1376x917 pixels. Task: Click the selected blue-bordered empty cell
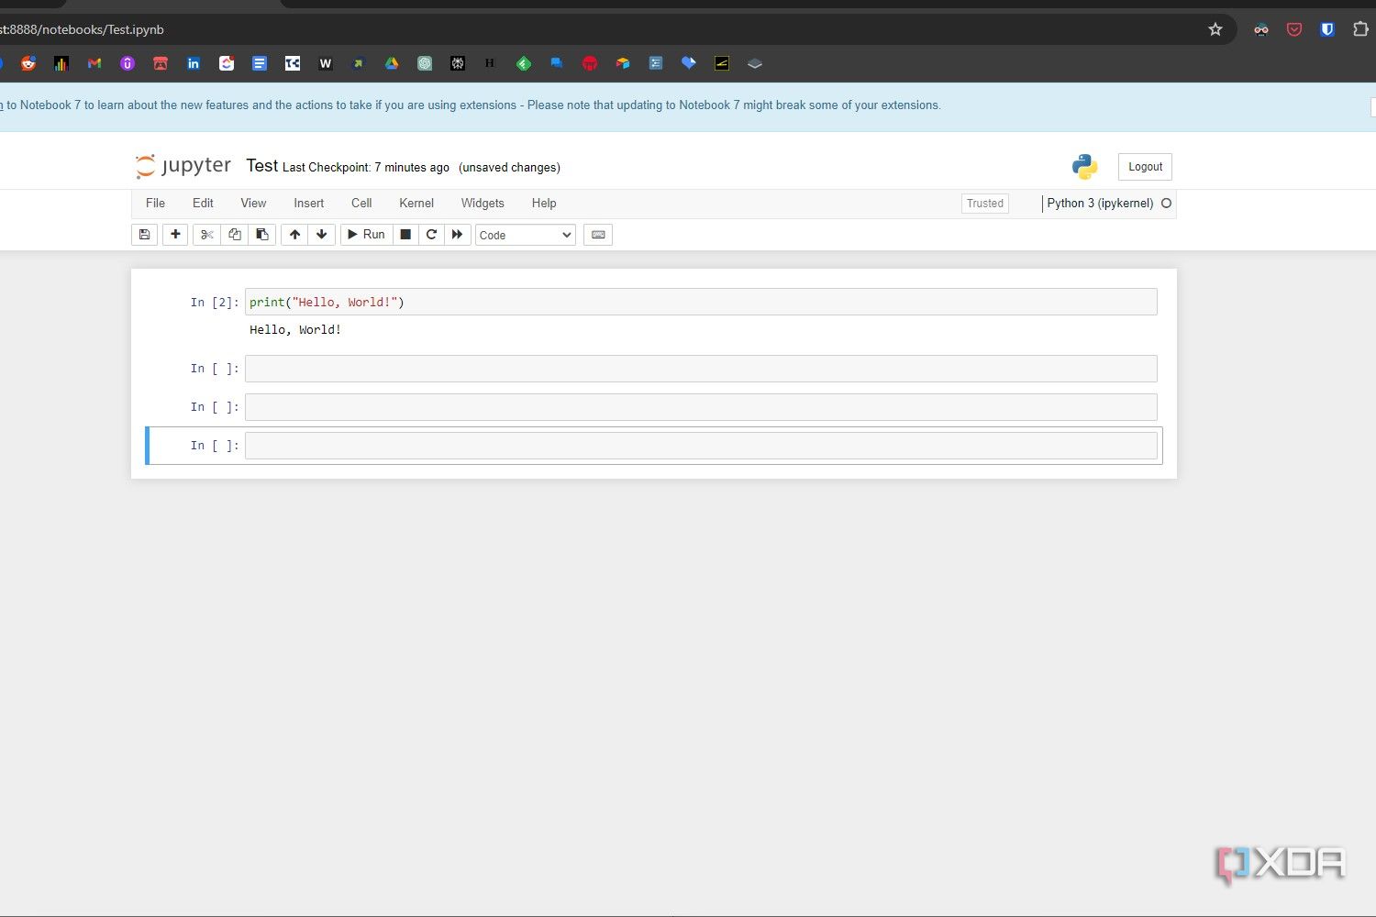(x=701, y=446)
